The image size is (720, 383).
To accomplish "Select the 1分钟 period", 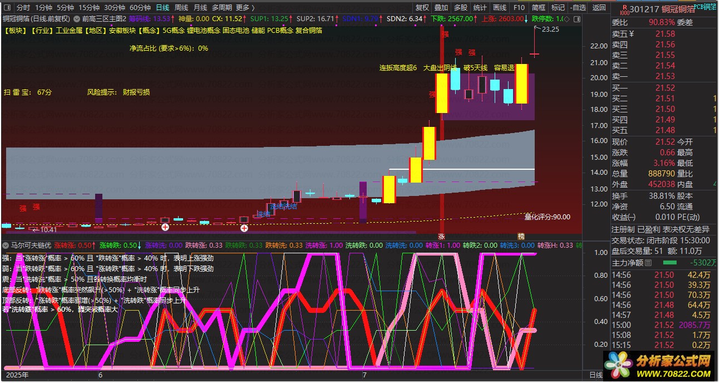I will [44, 8].
